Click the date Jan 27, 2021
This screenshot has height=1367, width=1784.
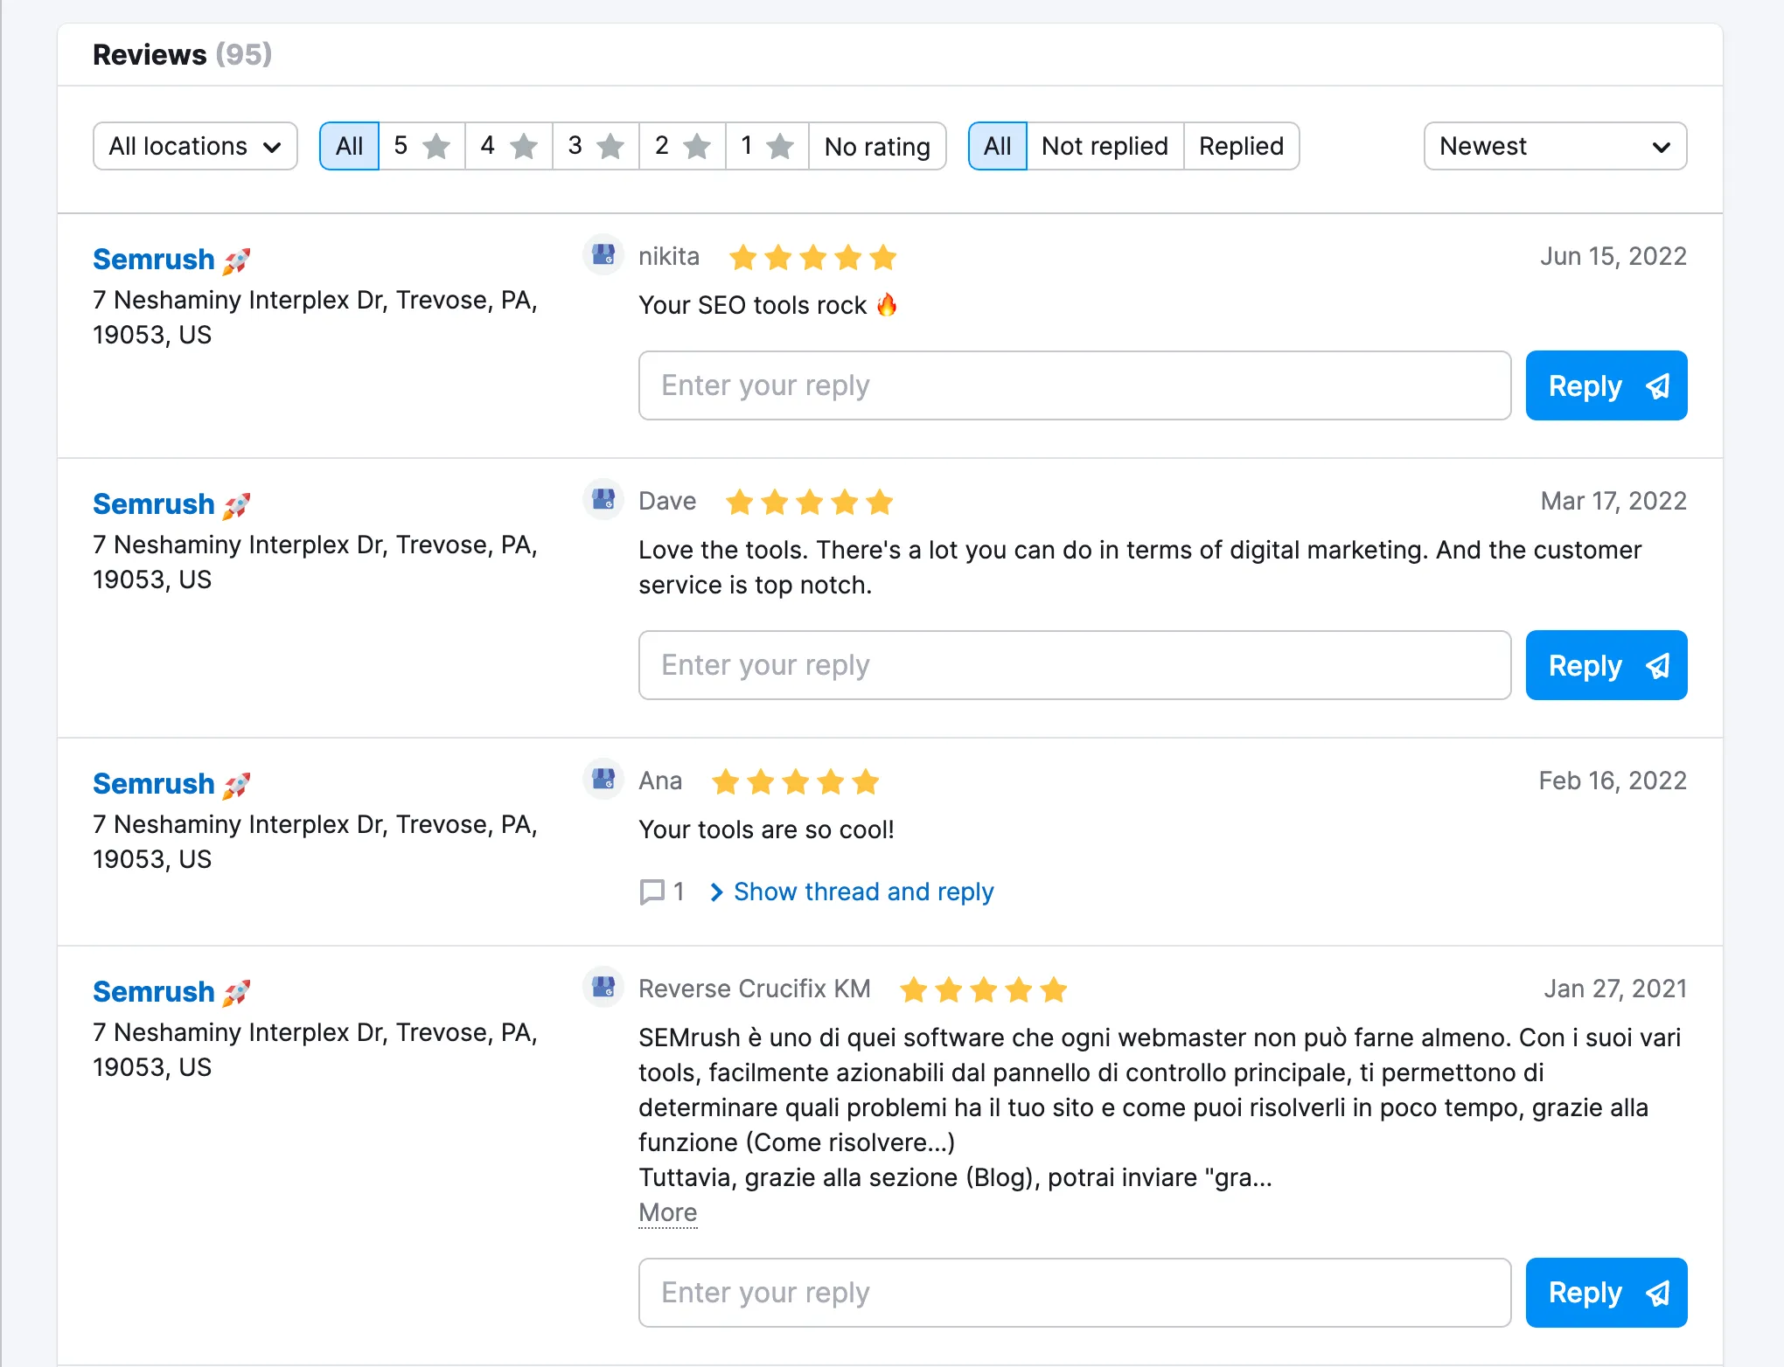pos(1615,989)
